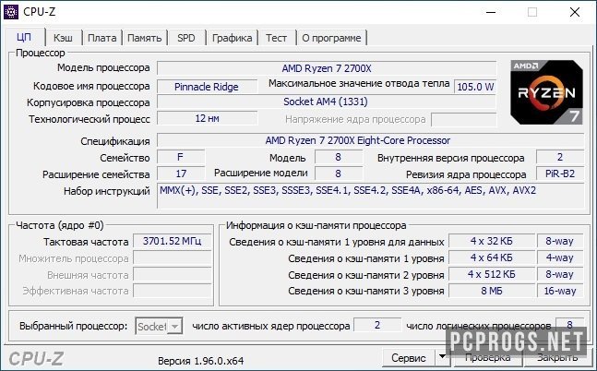Click the 12 нм technology value
Viewport: 597px width, 371px height.
[207, 118]
